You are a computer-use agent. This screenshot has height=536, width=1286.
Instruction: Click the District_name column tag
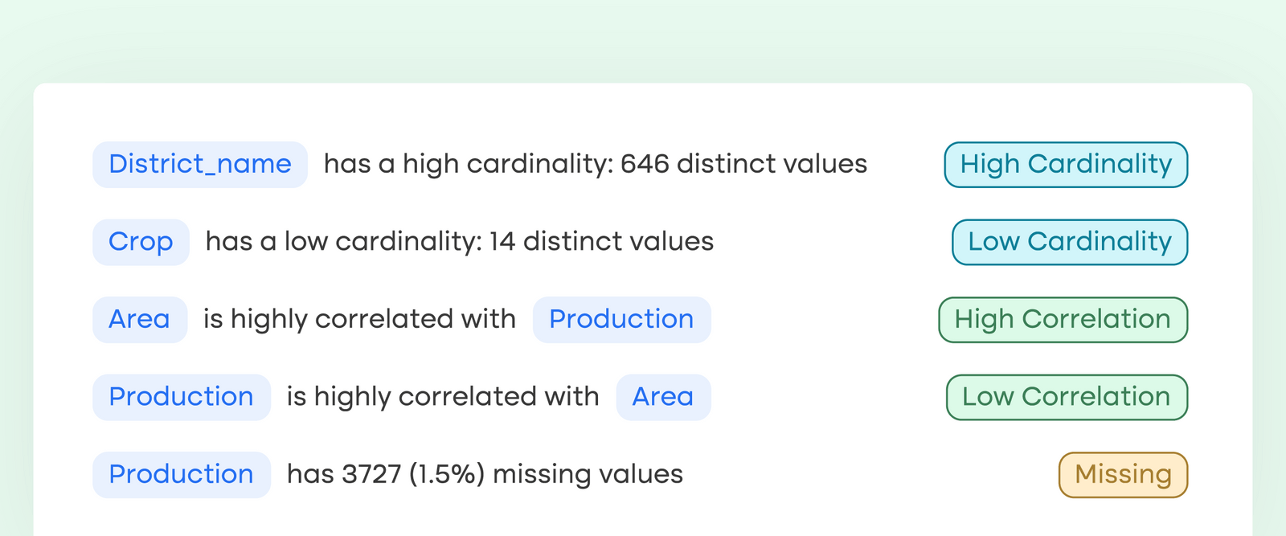tap(200, 164)
